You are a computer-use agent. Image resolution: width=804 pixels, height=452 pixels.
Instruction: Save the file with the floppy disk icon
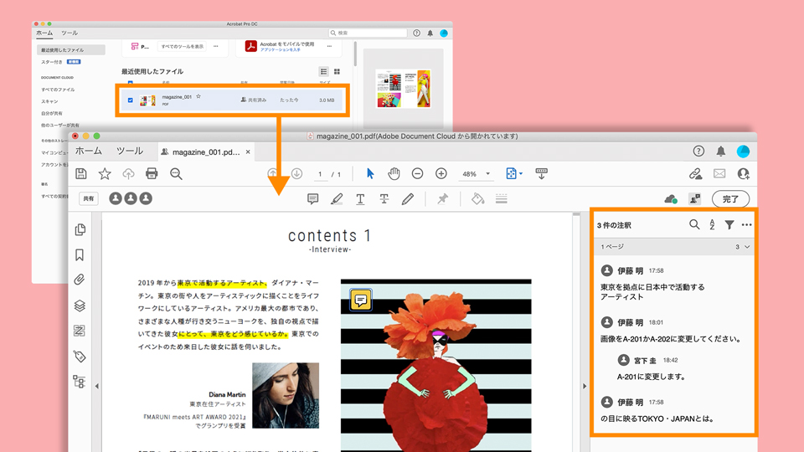[x=81, y=174]
